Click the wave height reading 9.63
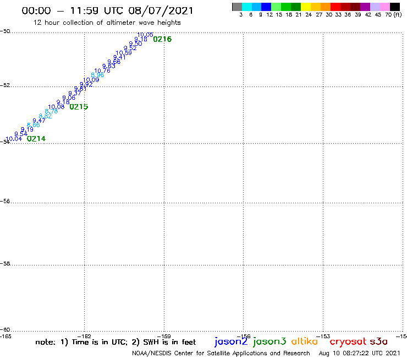The width and height of the screenshot is (407, 358). click(108, 66)
